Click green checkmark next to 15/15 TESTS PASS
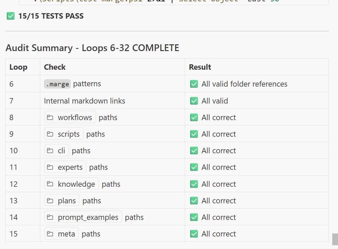Image resolution: width=338 pixels, height=249 pixels. (x=10, y=16)
